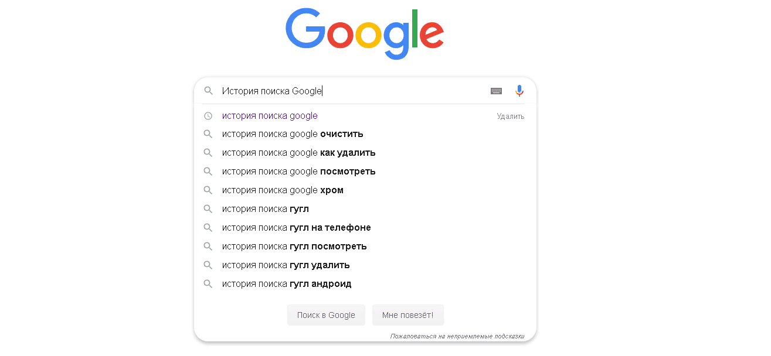Viewport: 771px width, 356px height.
Task: Pick suggestion 'история поиска гугл'
Action: click(265, 209)
